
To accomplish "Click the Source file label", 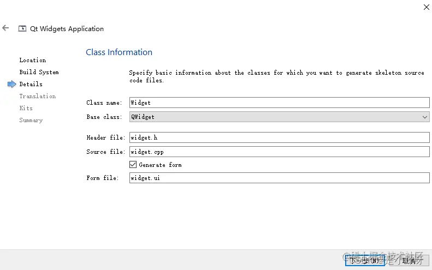I will point(105,152).
